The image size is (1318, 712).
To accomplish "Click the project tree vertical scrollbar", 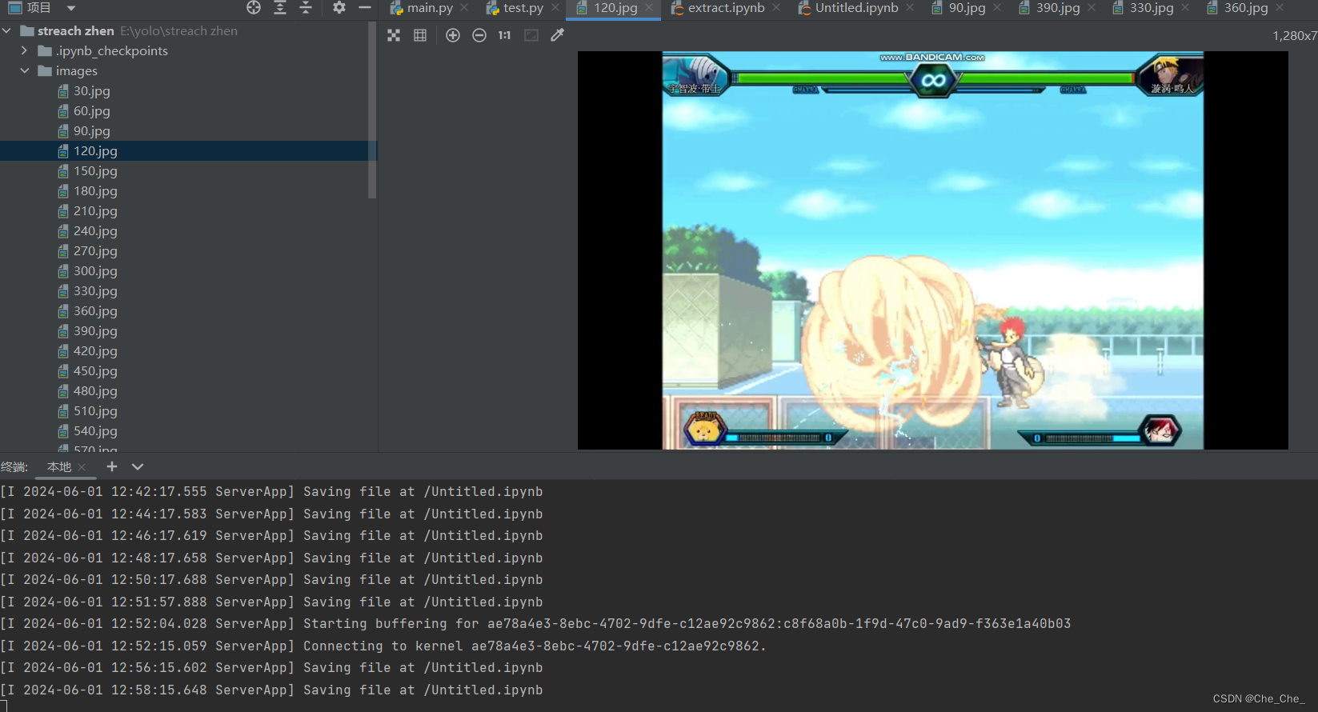I will pyautogui.click(x=372, y=110).
